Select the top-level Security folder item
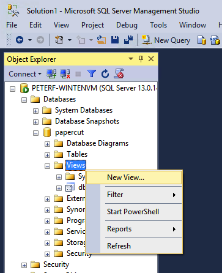The height and width of the screenshot is (273, 222). [56, 264]
